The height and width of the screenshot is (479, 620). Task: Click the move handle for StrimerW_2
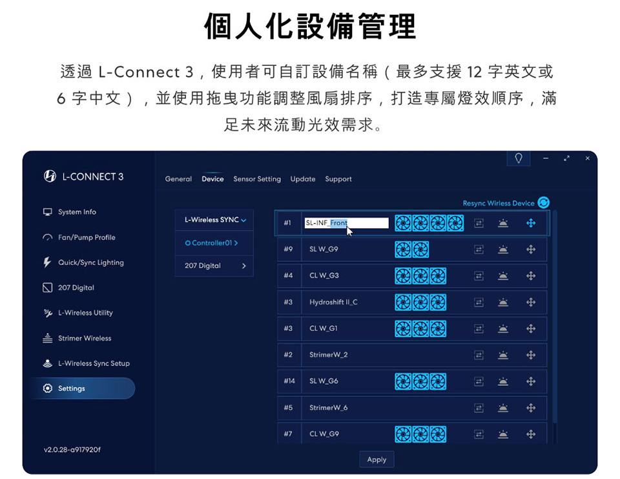click(531, 355)
